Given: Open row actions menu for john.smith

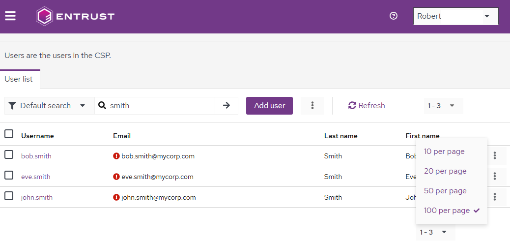Looking at the screenshot, I should (495, 197).
